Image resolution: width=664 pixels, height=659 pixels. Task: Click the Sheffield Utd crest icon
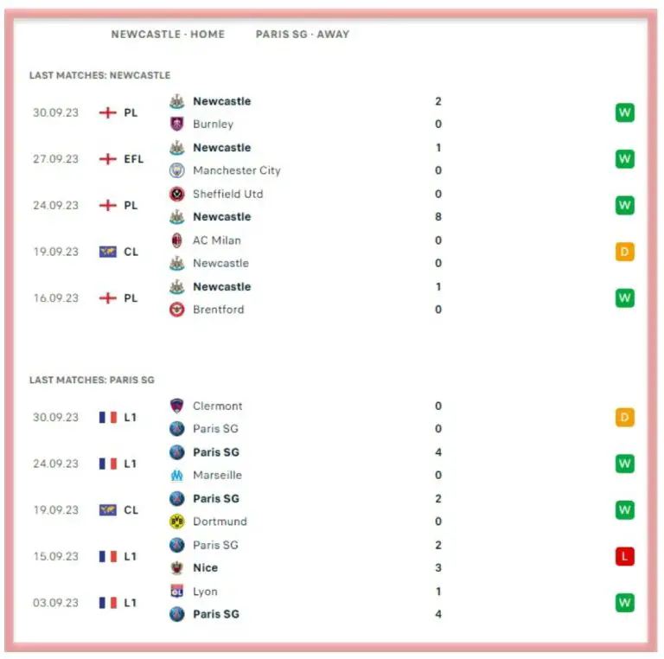pyautogui.click(x=177, y=194)
